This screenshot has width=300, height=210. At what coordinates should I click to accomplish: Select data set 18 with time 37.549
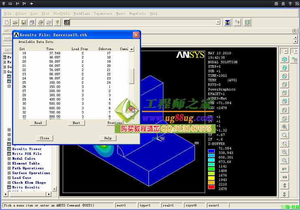(74, 53)
